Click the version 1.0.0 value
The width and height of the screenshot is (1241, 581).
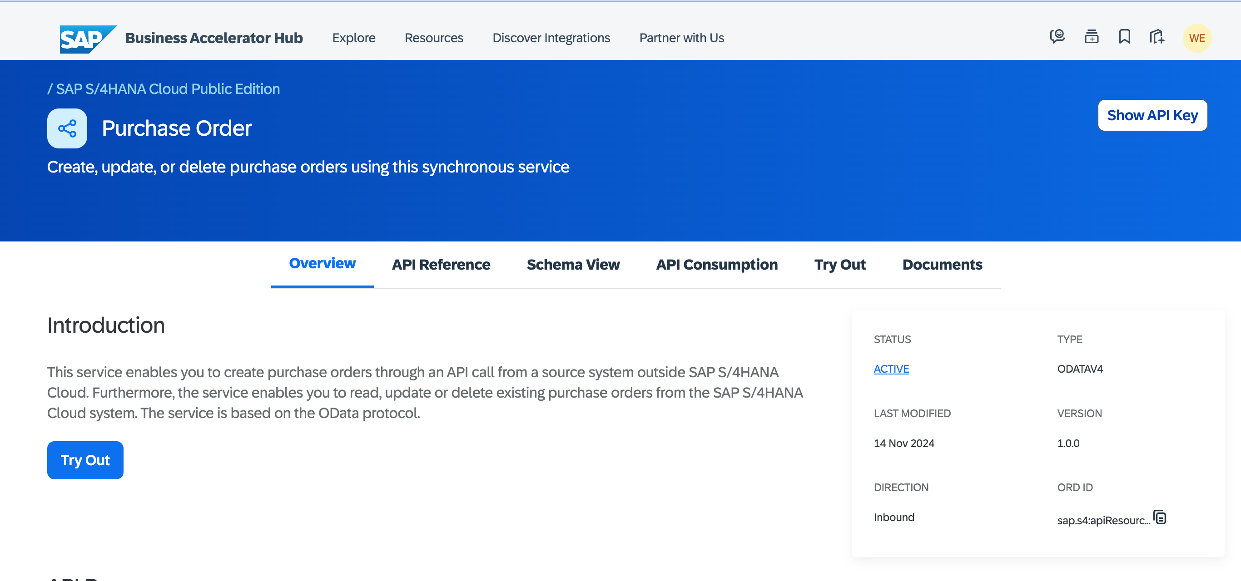click(x=1068, y=443)
